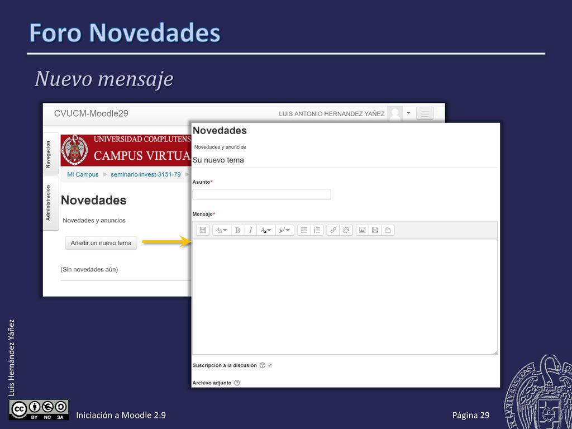572x429 pixels.
Task: Open manage files clipboard icon
Action: tap(388, 230)
